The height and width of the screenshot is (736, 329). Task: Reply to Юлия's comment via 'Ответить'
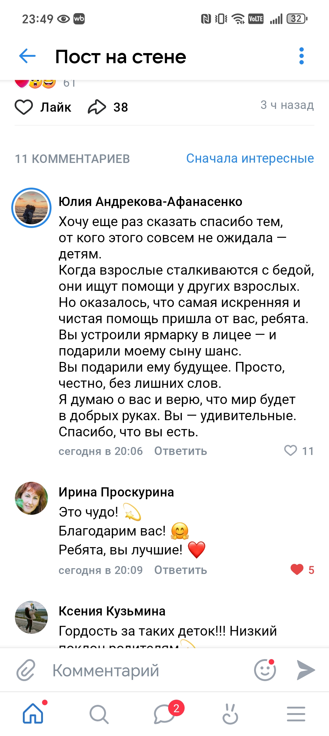(x=180, y=451)
